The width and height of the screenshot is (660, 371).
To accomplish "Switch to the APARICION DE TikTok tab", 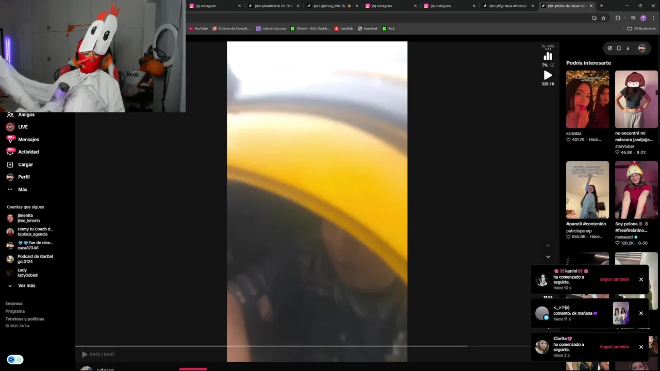I will click(x=272, y=6).
